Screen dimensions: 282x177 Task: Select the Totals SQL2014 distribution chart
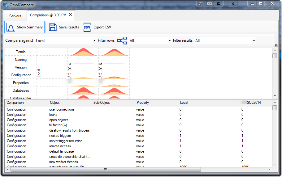pyautogui.click(x=83, y=52)
